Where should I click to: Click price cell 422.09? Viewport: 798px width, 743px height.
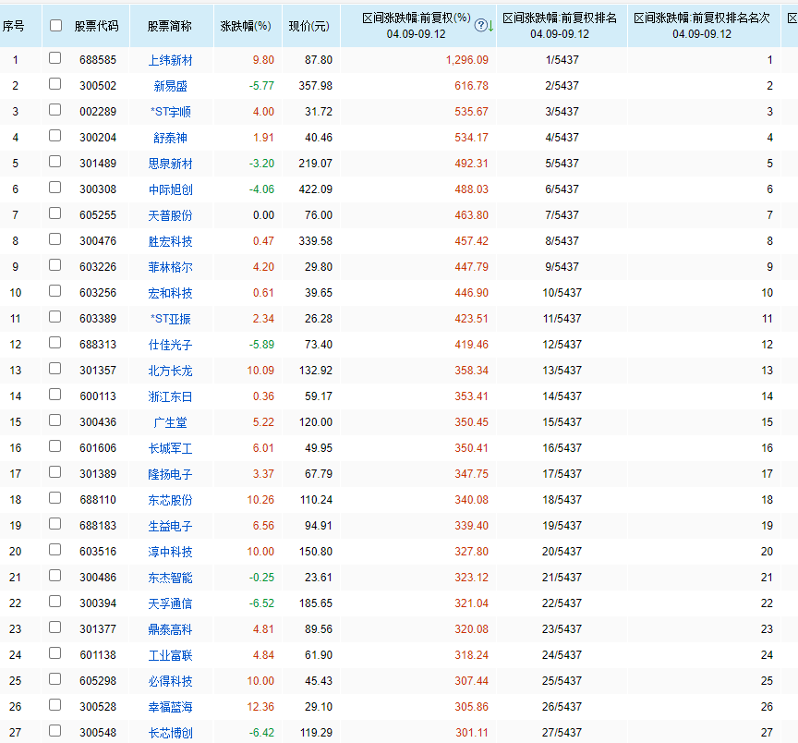pos(316,189)
